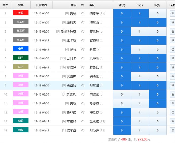
Task: Toggle the win (3) option for 罗达JC match
Action: [122, 94]
